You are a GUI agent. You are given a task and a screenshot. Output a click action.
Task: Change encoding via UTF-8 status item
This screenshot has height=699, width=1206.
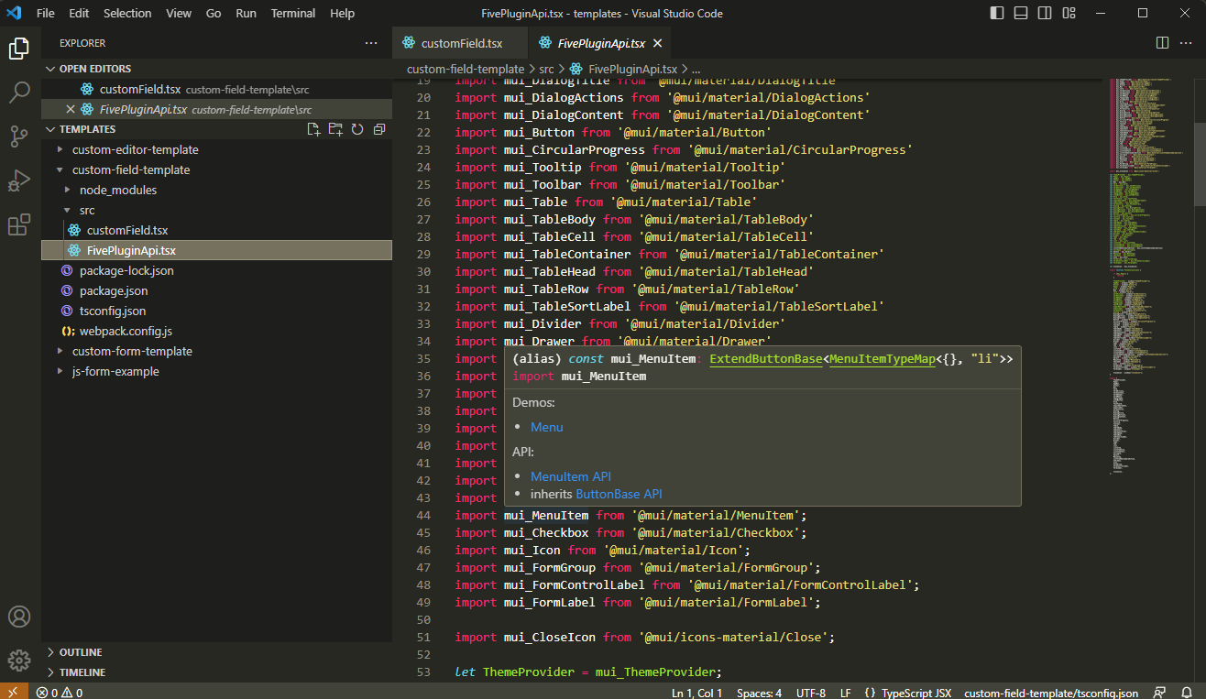pyautogui.click(x=811, y=693)
